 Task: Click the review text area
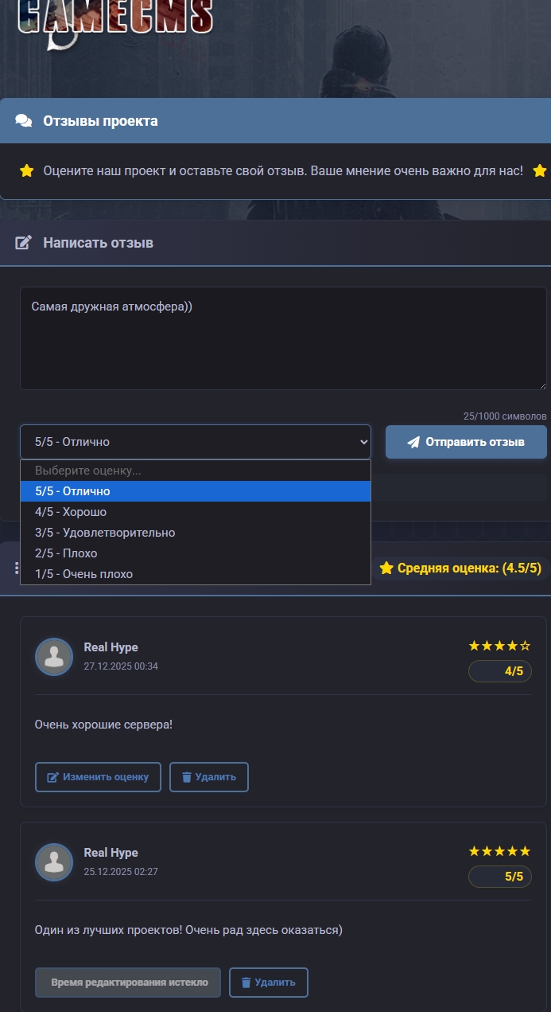coord(282,338)
